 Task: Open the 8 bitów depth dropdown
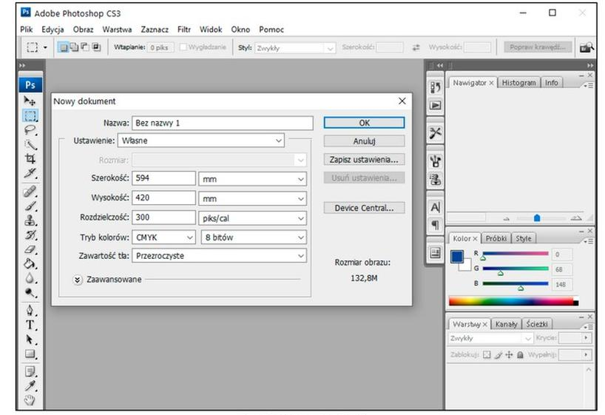coord(254,237)
